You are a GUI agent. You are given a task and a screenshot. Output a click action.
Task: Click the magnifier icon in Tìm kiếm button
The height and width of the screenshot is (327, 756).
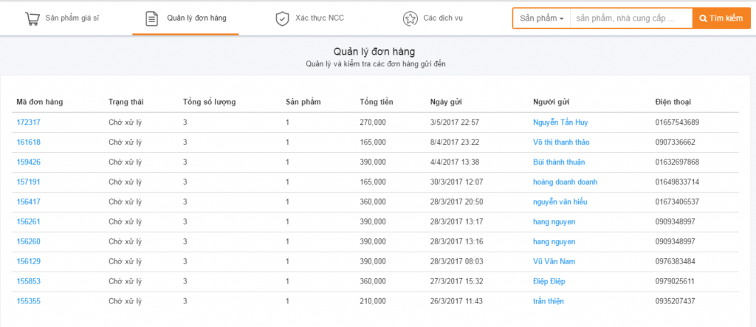[x=703, y=18]
